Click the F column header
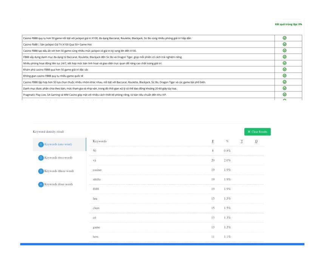The width and height of the screenshot is (335, 263). tap(213, 141)
